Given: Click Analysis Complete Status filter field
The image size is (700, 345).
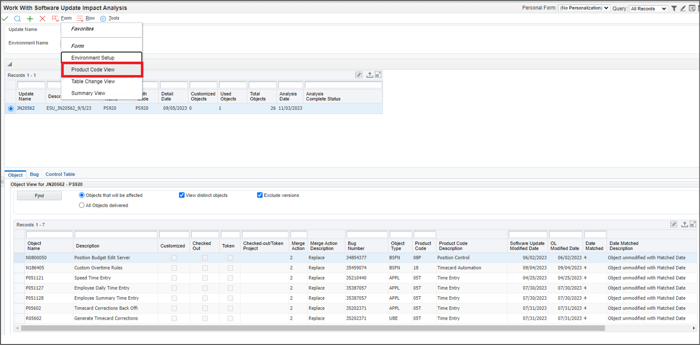Looking at the screenshot, I should [343, 85].
